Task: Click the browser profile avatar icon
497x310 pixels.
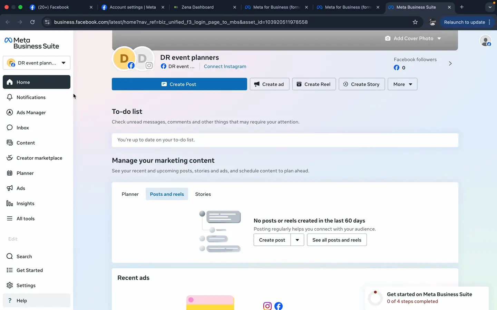Action: pos(432,22)
